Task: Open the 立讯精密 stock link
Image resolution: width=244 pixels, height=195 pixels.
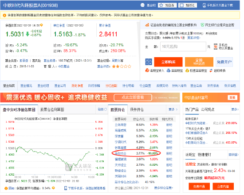Action: 121,125
